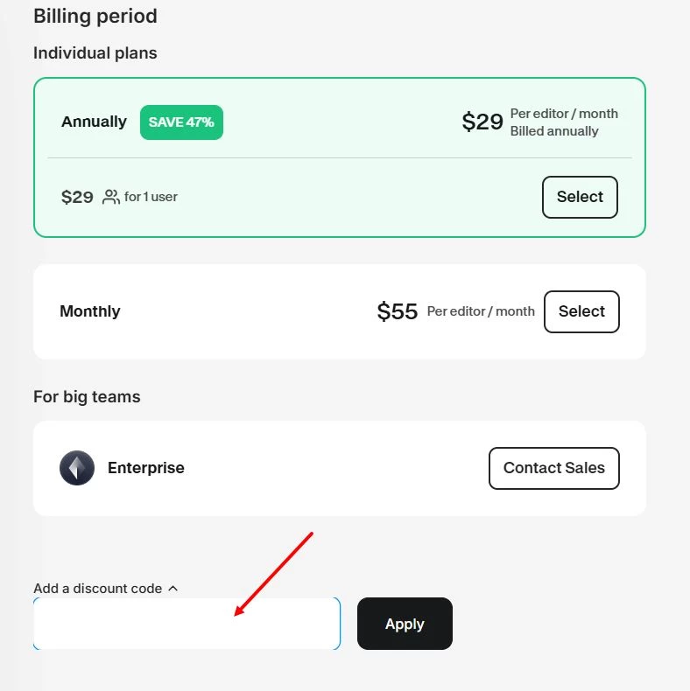Click the 'For big teams' heading
Viewport: 690px width, 691px height.
click(87, 396)
